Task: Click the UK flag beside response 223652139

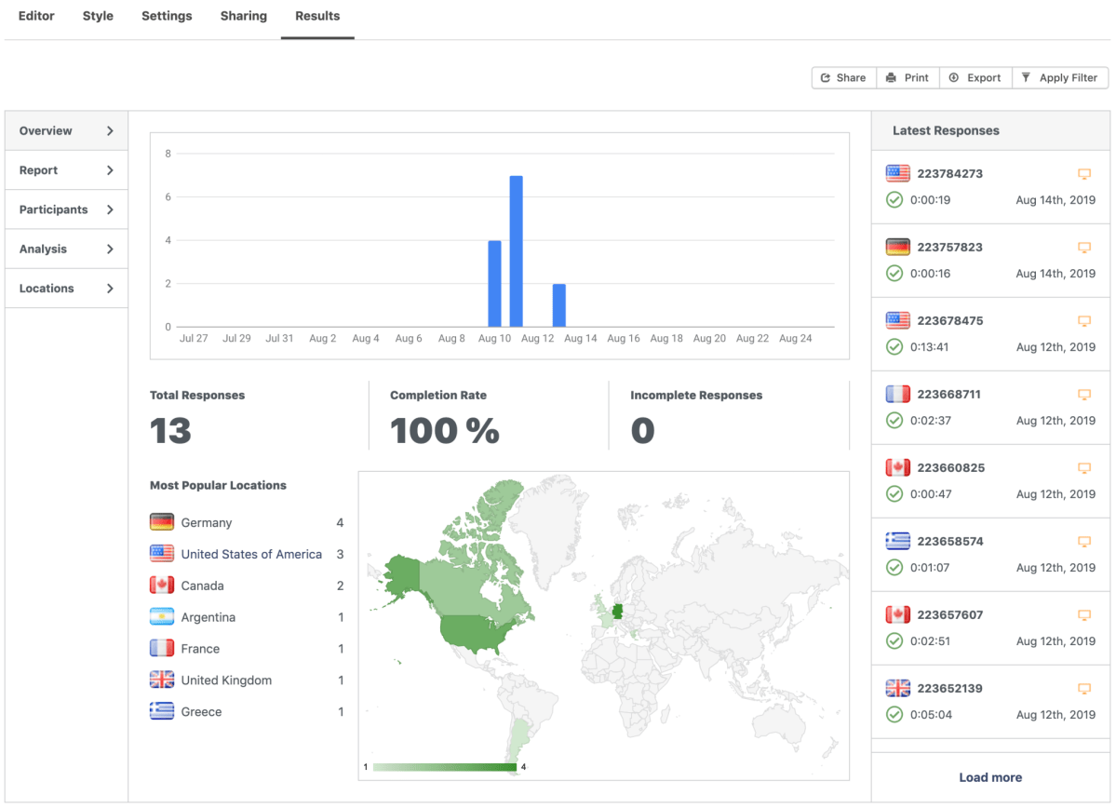Action: click(898, 688)
